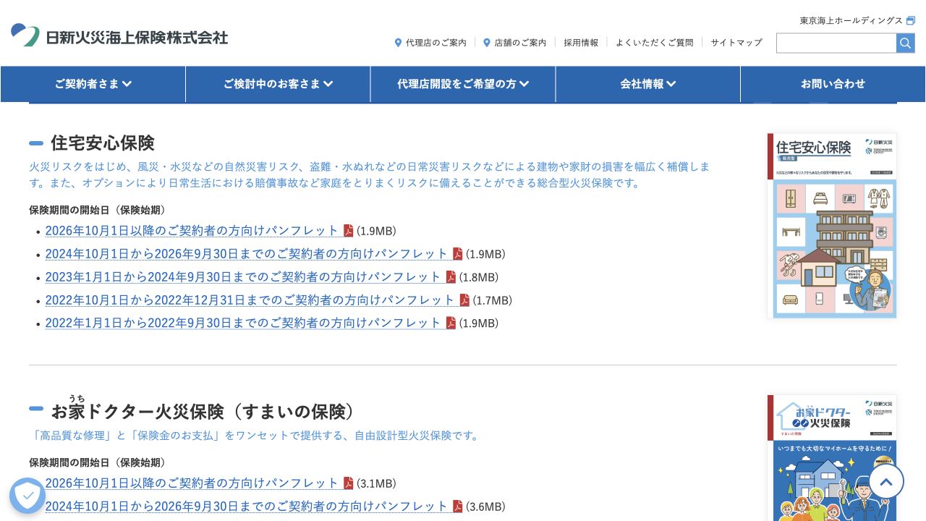Click PDF icon for 2022年10月1日から2022年12月31日 pamphlet
926x521 pixels.
[464, 300]
